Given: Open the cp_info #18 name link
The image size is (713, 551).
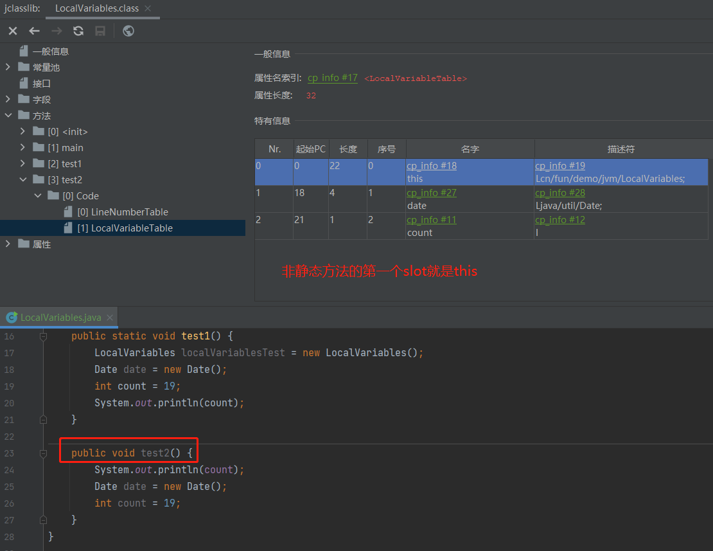Looking at the screenshot, I should tap(432, 166).
